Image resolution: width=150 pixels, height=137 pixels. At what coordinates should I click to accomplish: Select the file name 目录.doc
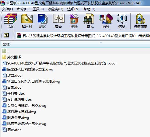(x=14, y=87)
